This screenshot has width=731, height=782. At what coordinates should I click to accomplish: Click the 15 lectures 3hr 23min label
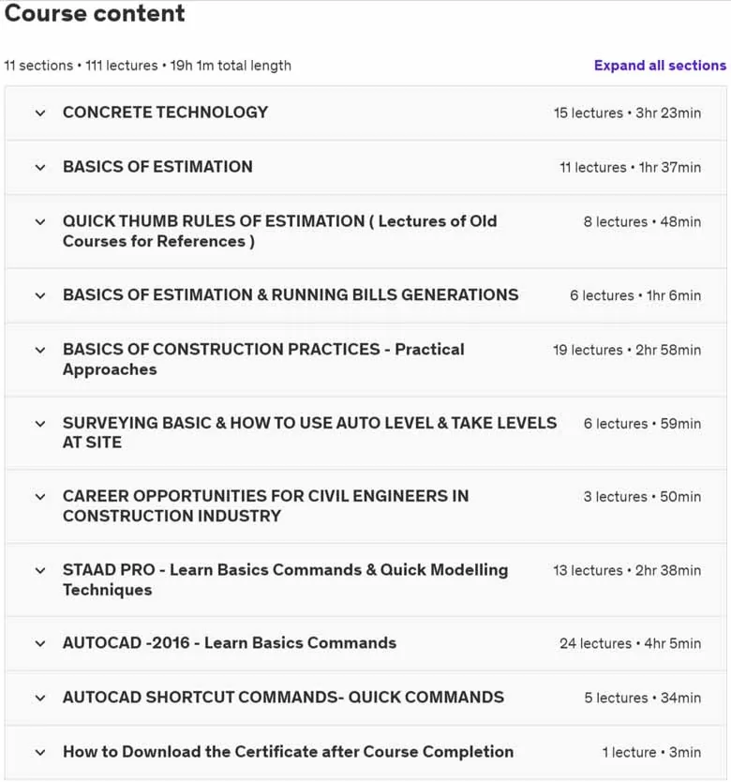tap(627, 113)
